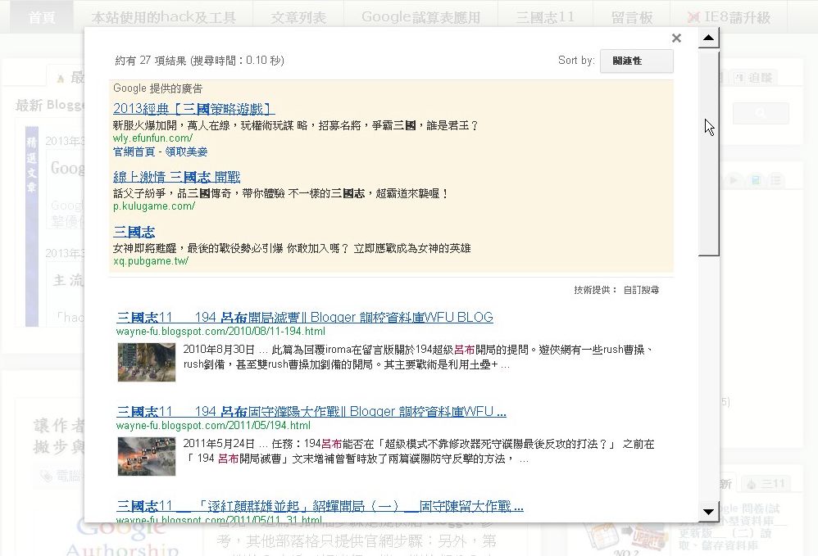818x556 pixels.
Task: Click thumbnail of 呂布開局滅曹 result
Action: (x=147, y=362)
